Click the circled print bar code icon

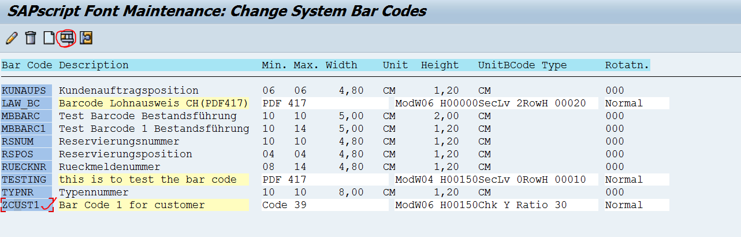coord(68,38)
